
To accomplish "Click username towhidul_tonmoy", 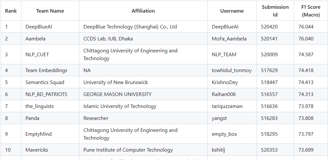I will pos(232,70).
